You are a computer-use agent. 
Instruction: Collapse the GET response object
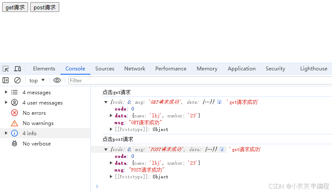click(106, 102)
